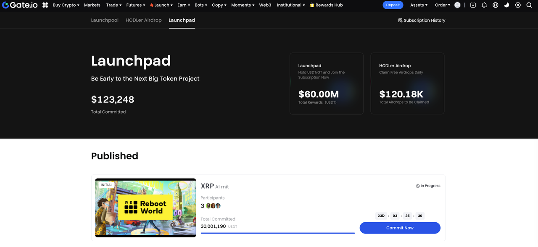Expand the Buy Crypto dropdown
Image resolution: width=538 pixels, height=247 pixels.
66,5
